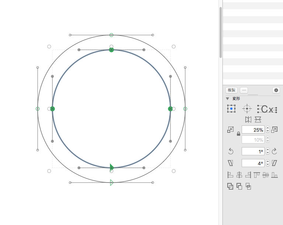This screenshot has height=225, width=283.
Task: Flip selection horizontally with mirror icon
Action: pyautogui.click(x=248, y=120)
